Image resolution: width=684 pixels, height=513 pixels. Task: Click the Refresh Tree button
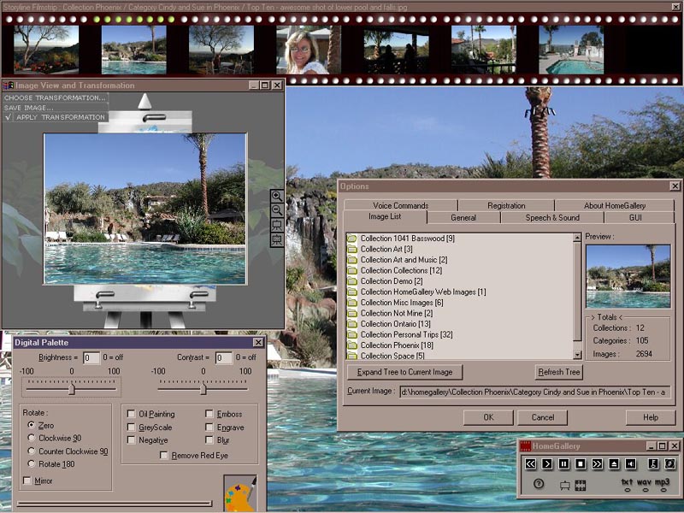[559, 372]
